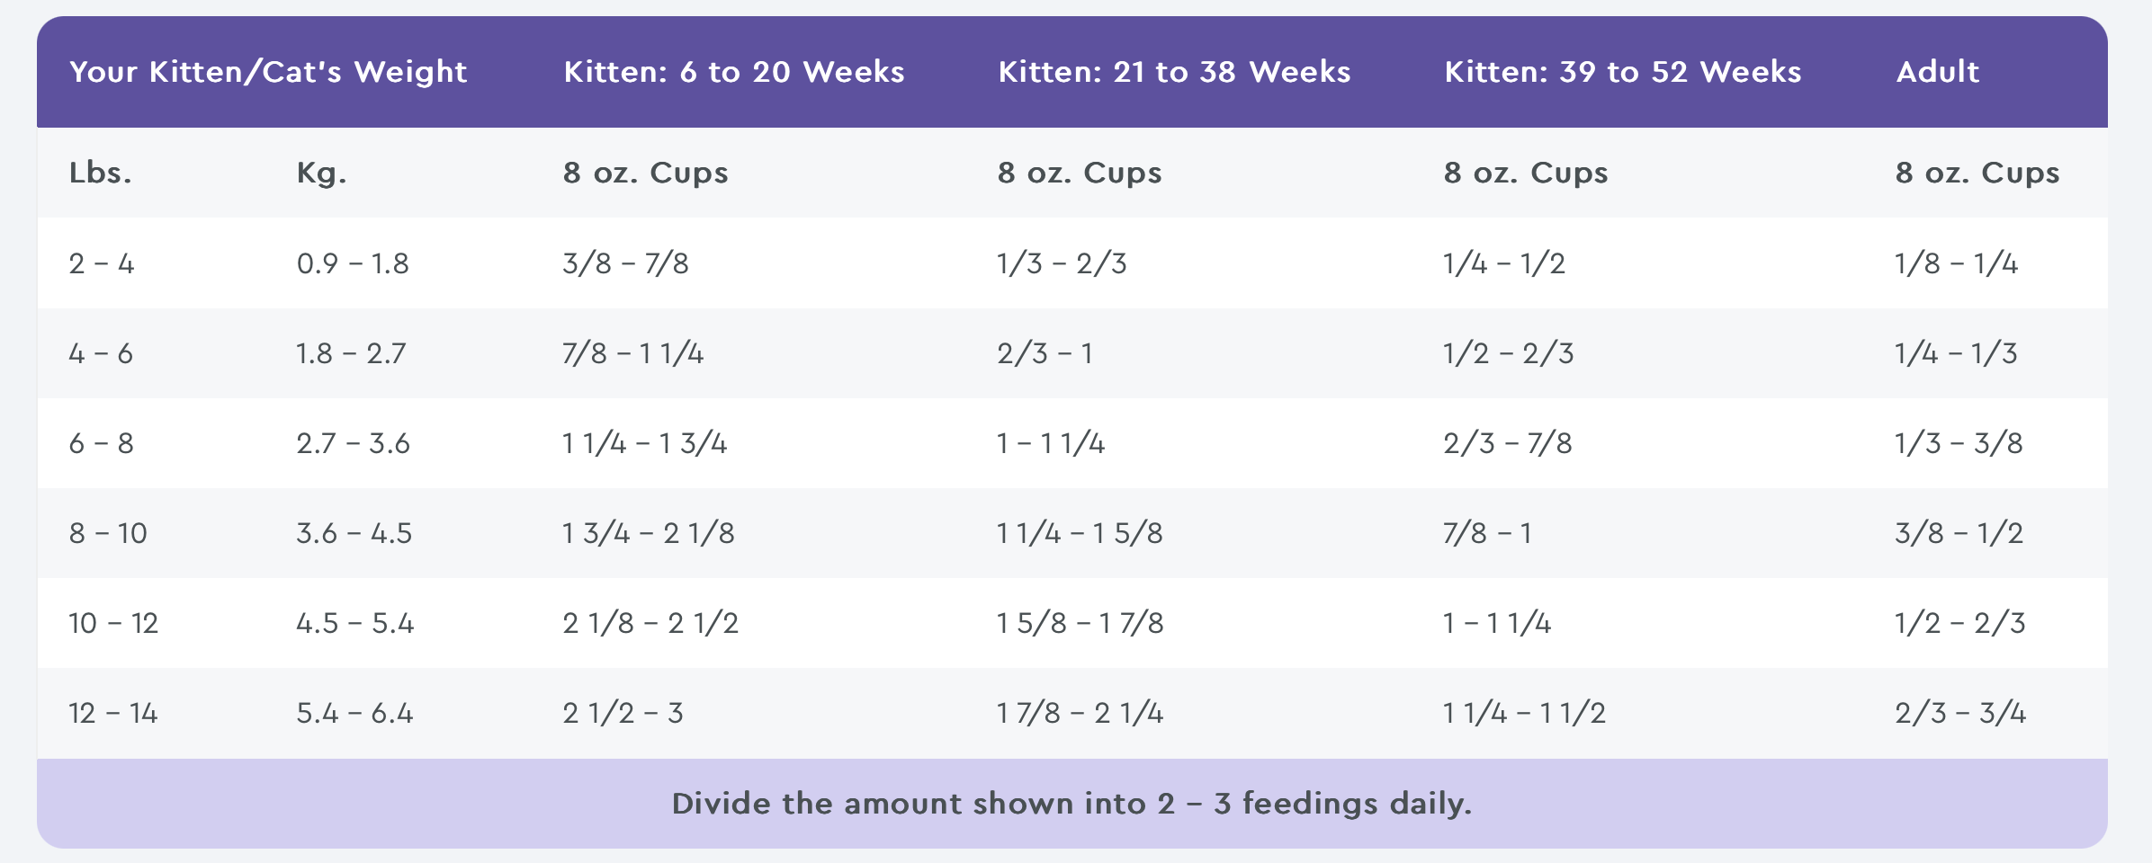This screenshot has height=863, width=2152.
Task: Select the '6 – 8' lbs row cell
Action: (x=102, y=443)
